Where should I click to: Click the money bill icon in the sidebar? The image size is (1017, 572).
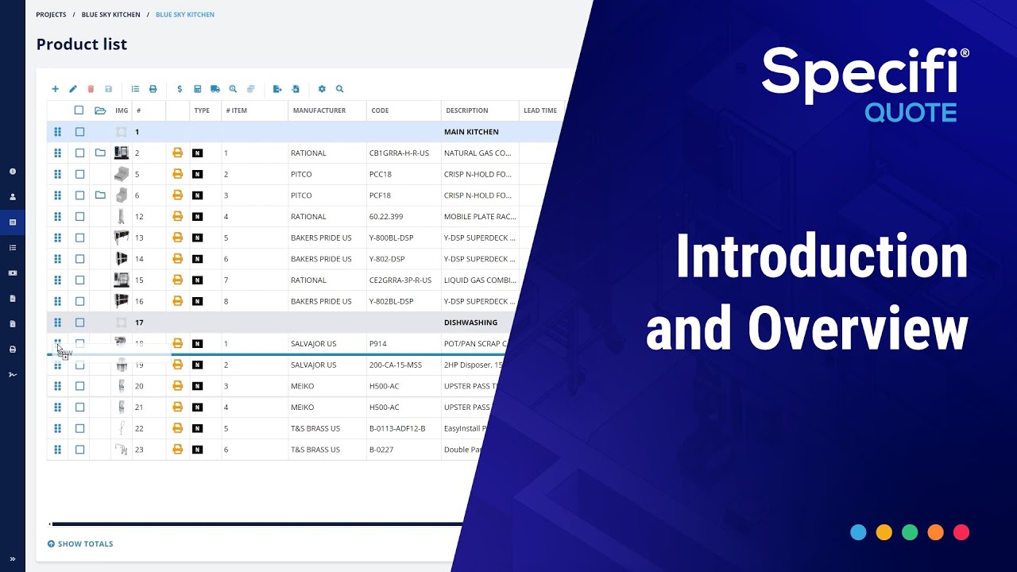click(x=13, y=273)
